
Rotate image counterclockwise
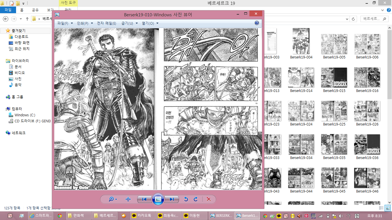coord(186,199)
